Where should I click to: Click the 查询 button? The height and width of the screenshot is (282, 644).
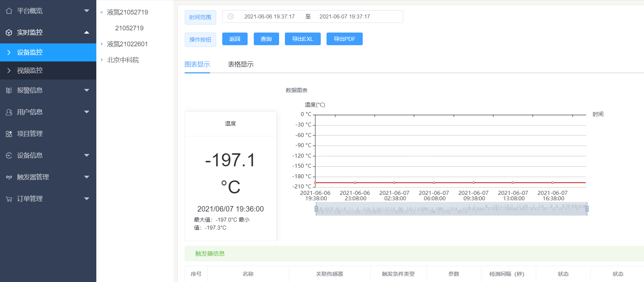coord(266,39)
